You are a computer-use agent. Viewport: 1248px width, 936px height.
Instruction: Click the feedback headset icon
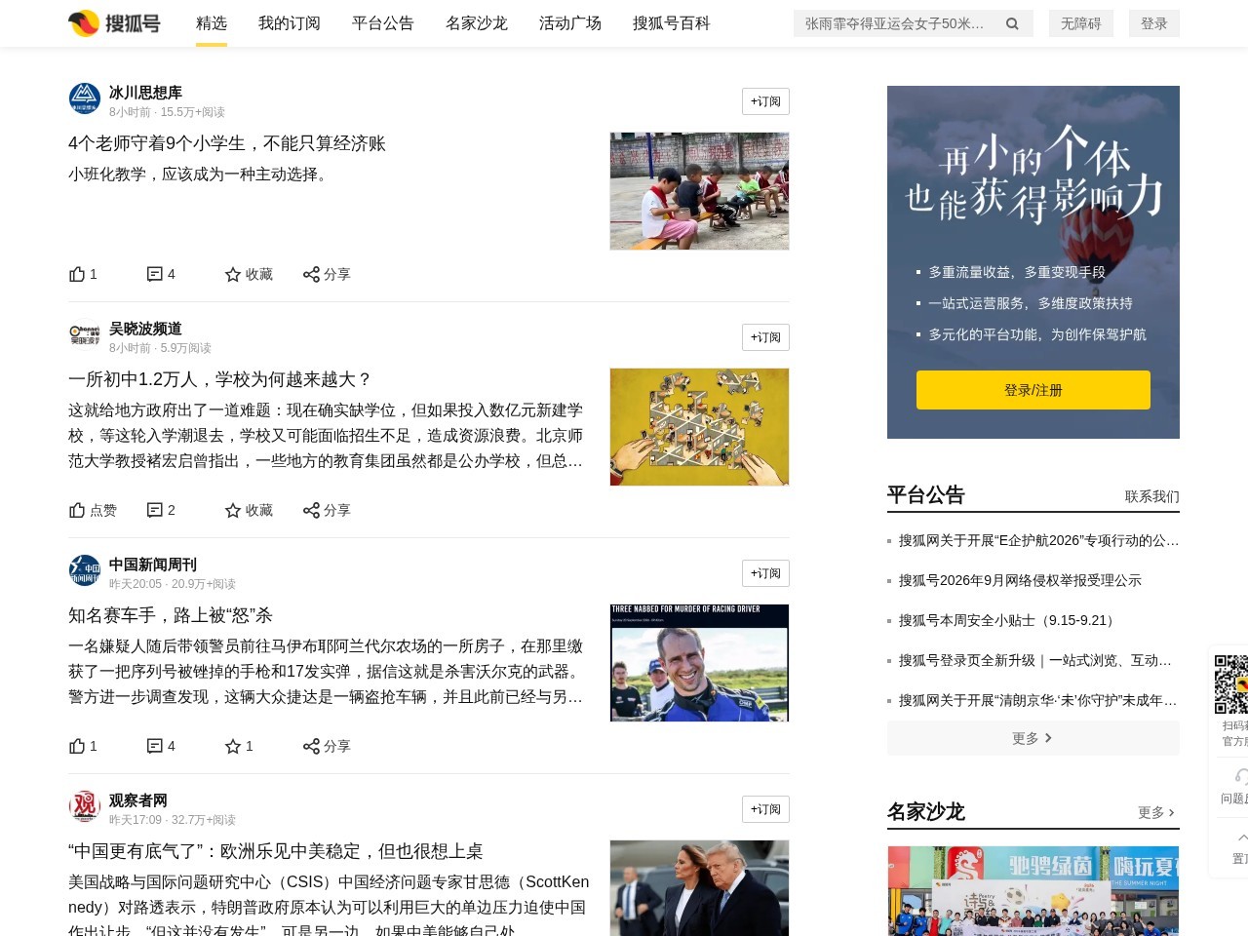click(x=1241, y=776)
